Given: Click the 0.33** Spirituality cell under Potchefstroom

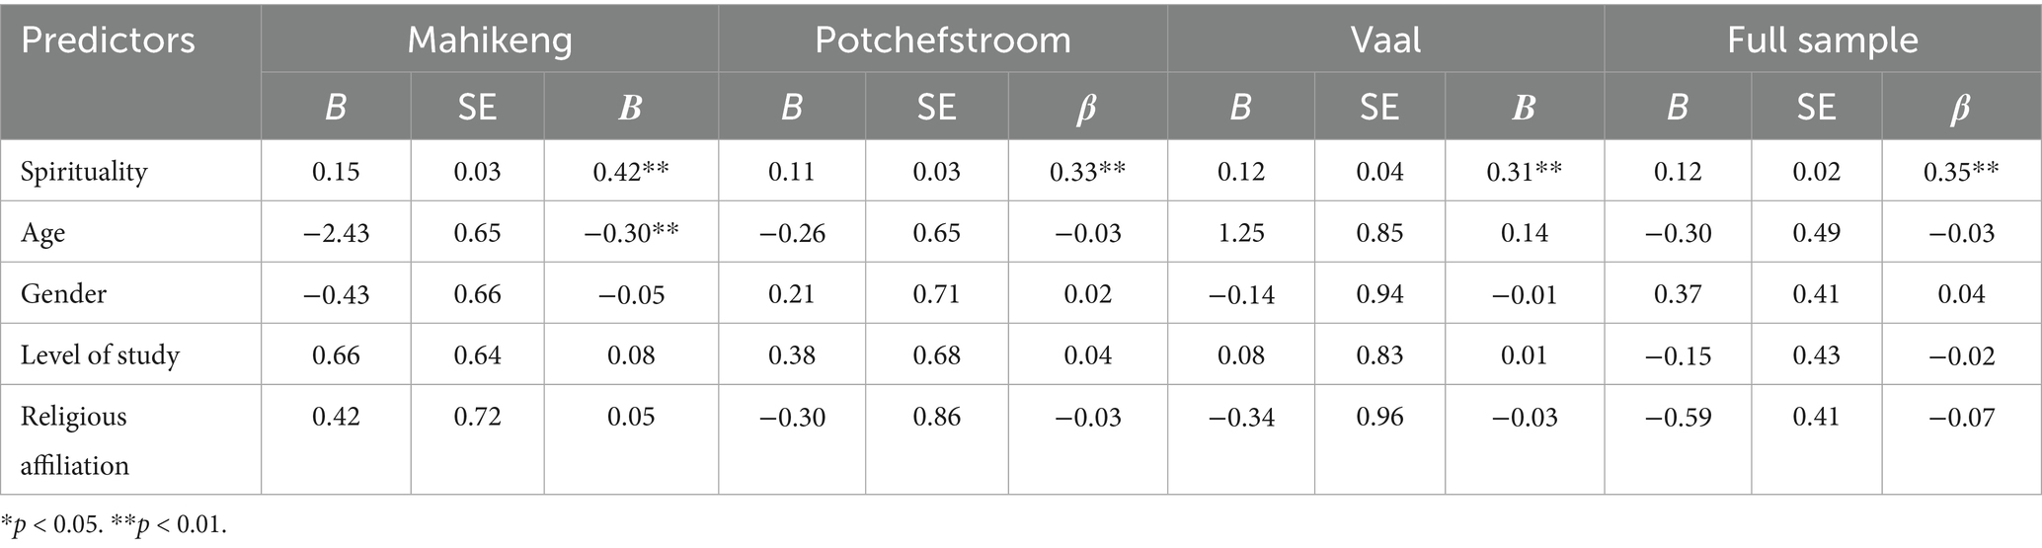Looking at the screenshot, I should coord(1086,172).
